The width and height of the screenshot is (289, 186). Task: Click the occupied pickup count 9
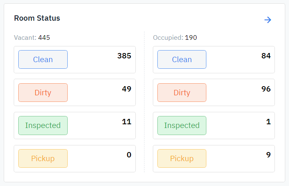[x=268, y=155]
